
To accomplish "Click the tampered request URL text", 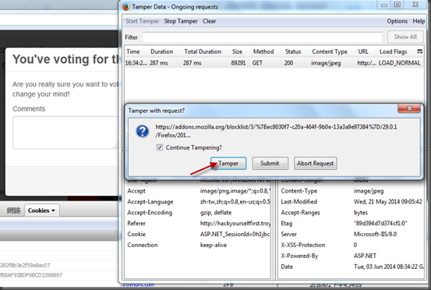I will [x=276, y=131].
